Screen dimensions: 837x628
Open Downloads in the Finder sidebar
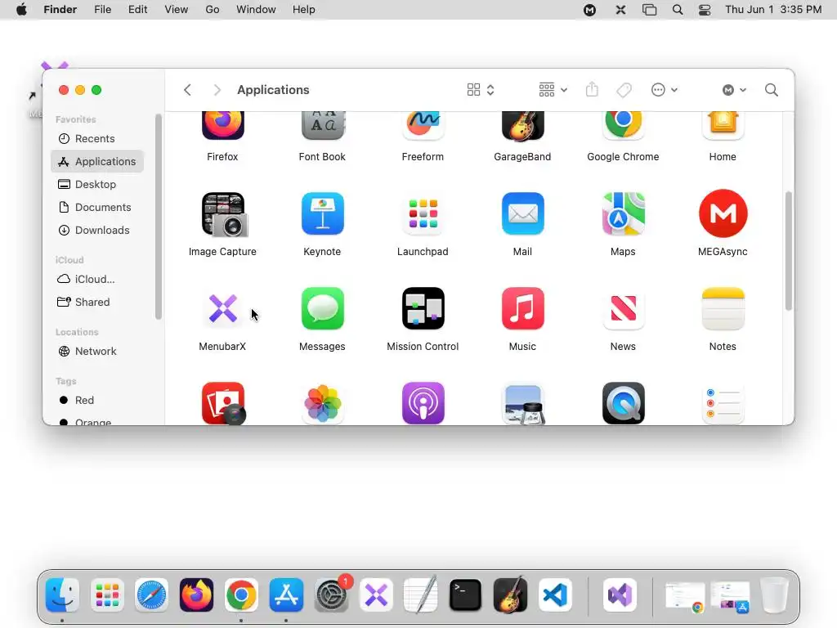pos(97,230)
